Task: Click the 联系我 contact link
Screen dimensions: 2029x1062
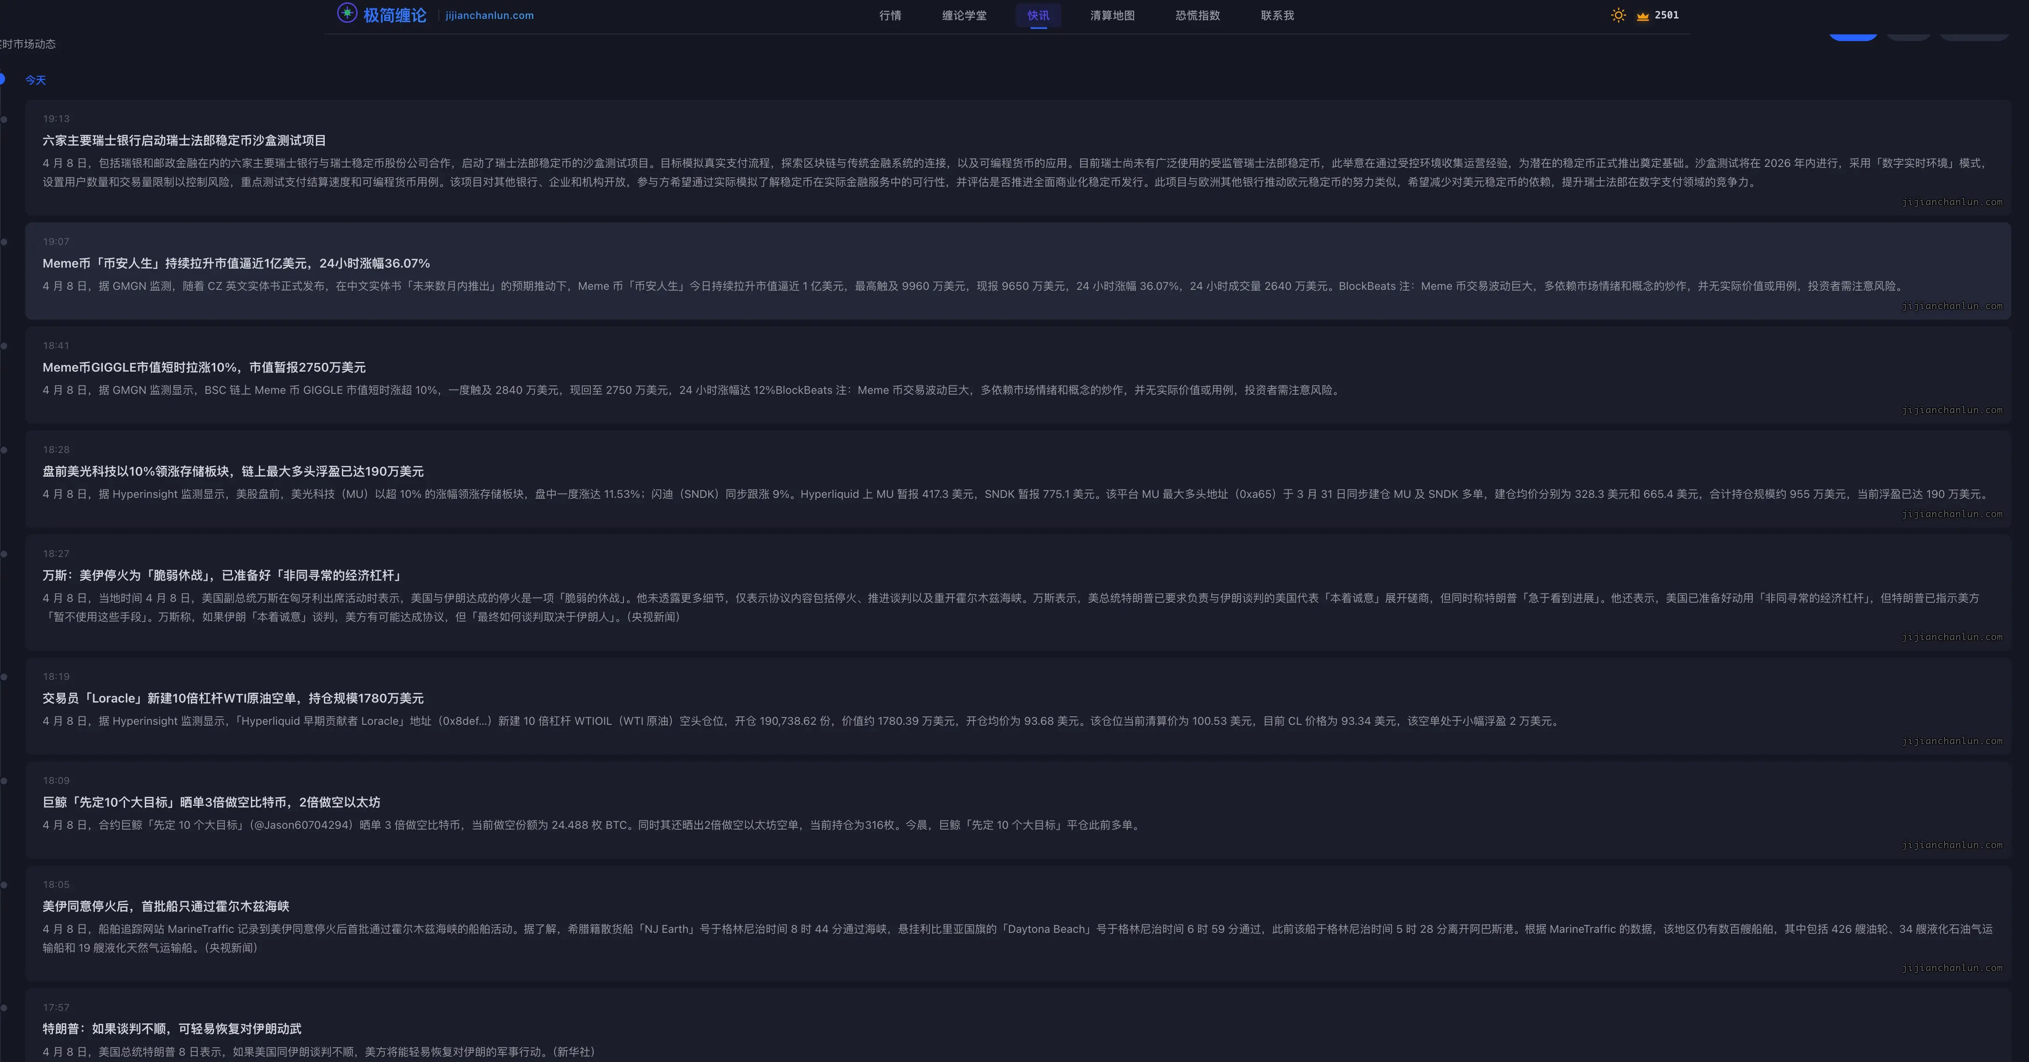Action: (1277, 16)
